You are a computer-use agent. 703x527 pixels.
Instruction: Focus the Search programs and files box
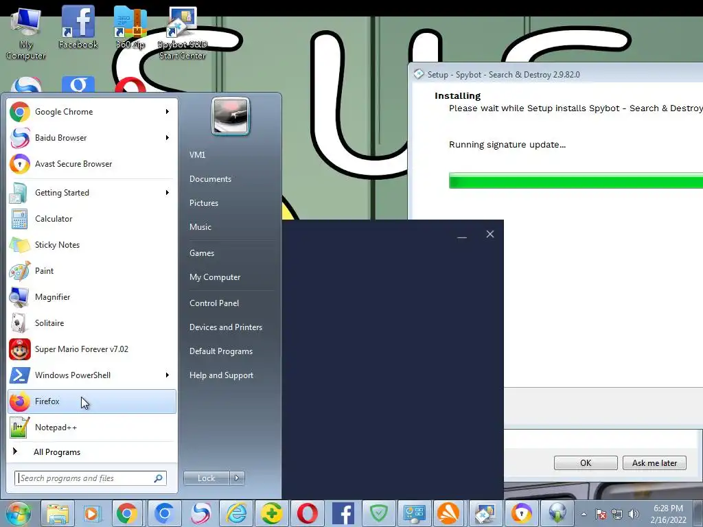[91, 478]
